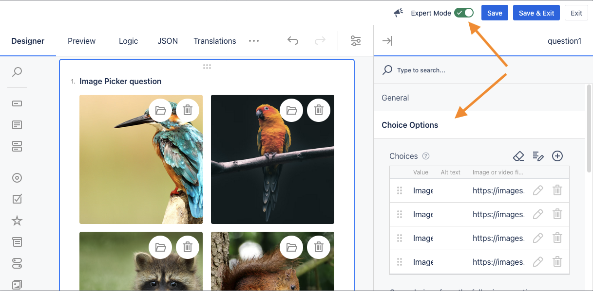Expand the General properties section
This screenshot has height=291, width=593.
pyautogui.click(x=479, y=98)
